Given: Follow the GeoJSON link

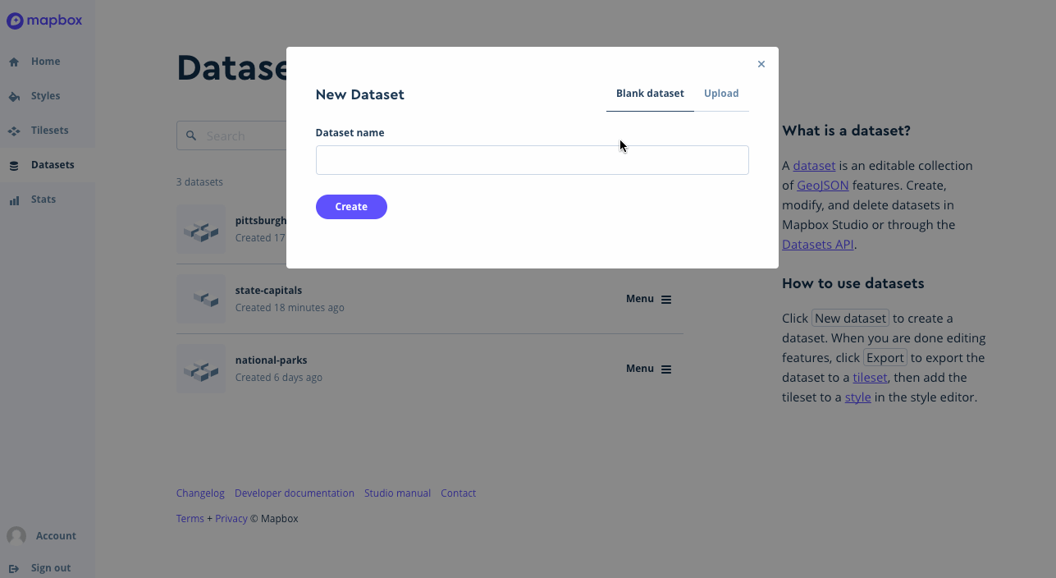Looking at the screenshot, I should 823,186.
